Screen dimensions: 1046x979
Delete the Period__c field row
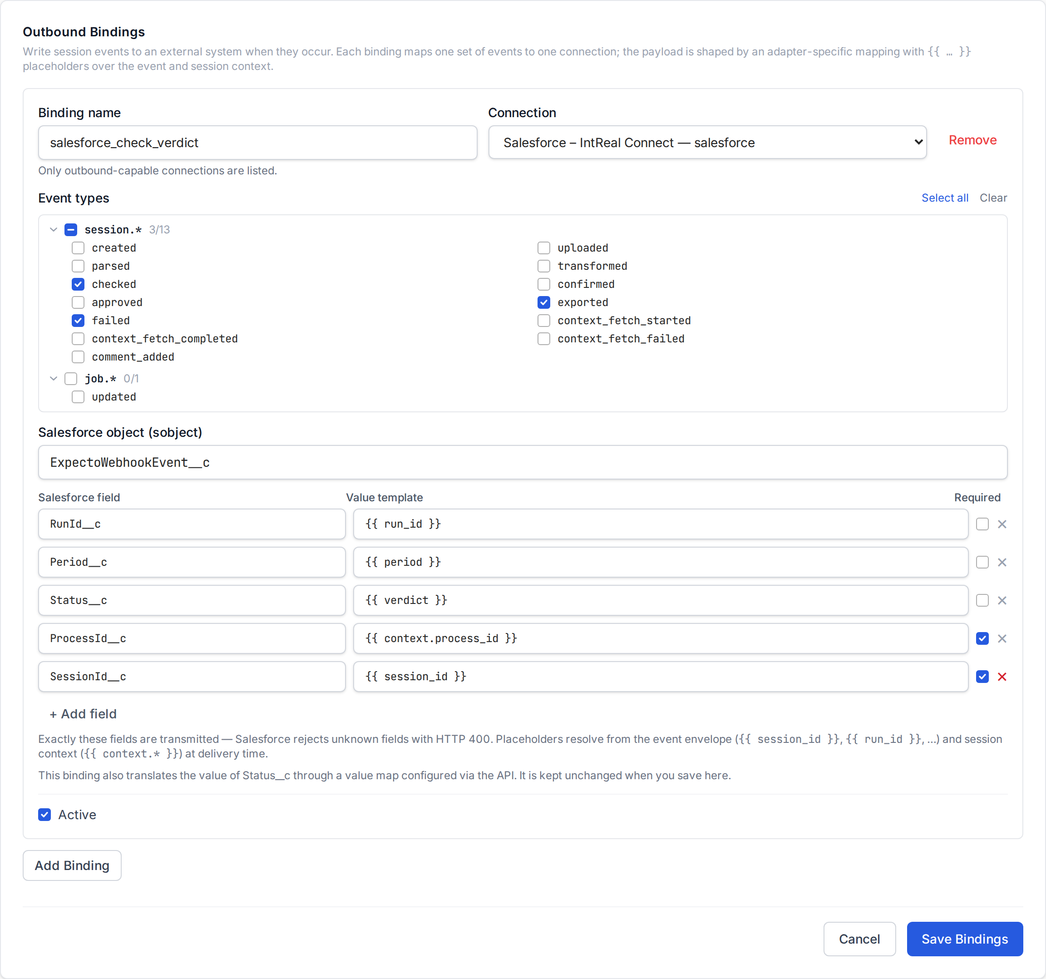pos(1002,562)
